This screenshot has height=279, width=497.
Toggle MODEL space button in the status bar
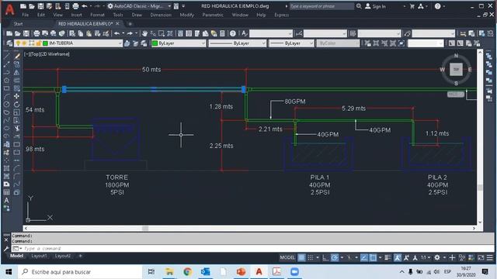click(x=287, y=258)
